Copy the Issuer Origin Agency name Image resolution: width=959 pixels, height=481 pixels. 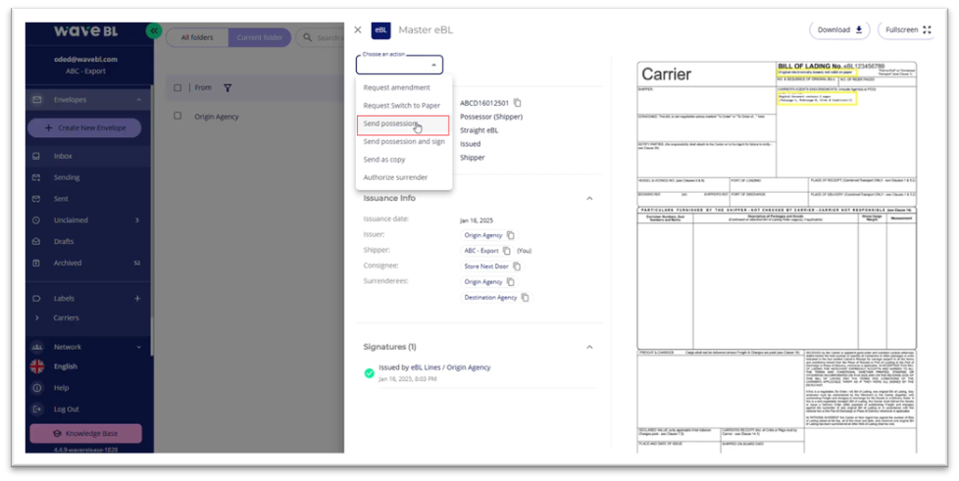click(511, 235)
